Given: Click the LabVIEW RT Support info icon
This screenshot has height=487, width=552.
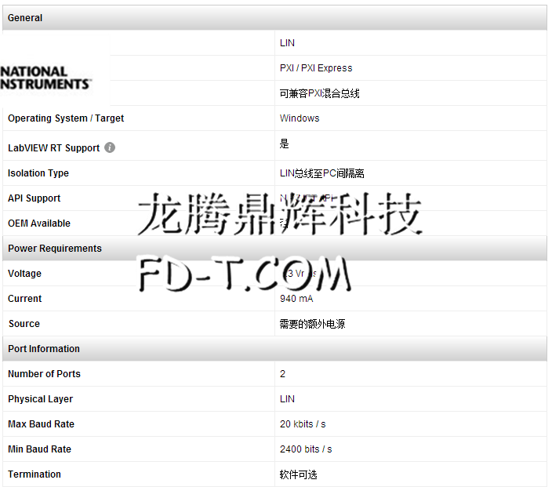Looking at the screenshot, I should (110, 147).
